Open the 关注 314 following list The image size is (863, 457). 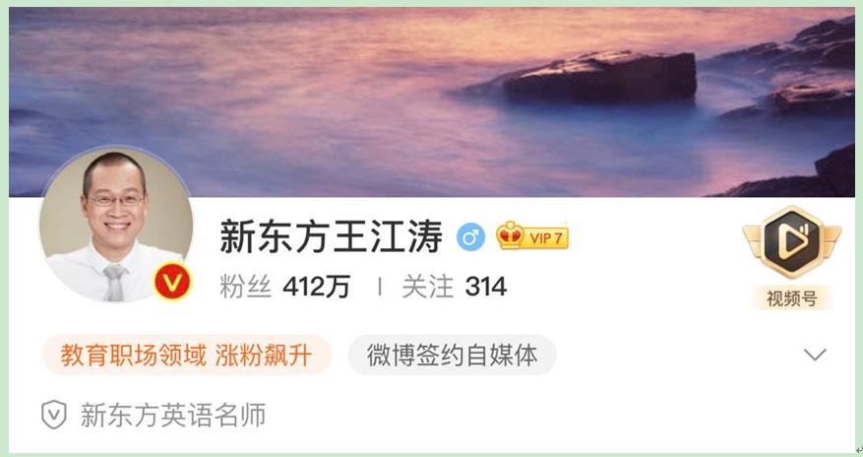(x=454, y=287)
